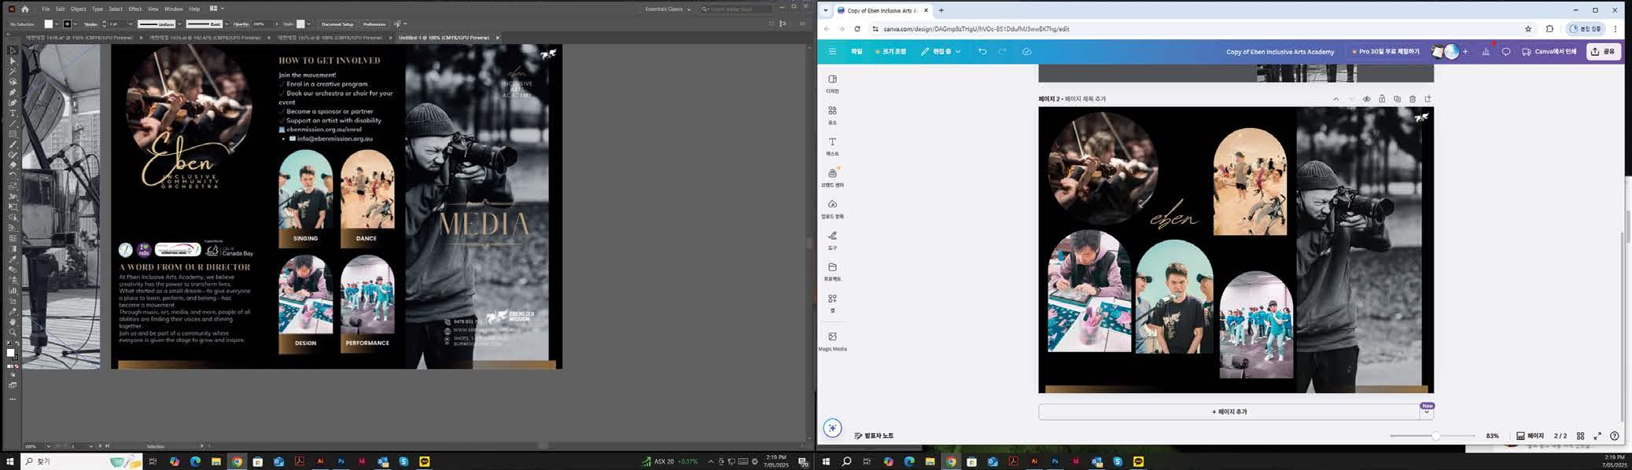This screenshot has height=470, width=1632.
Task: Open the Text (텍스트) panel in Canva
Action: [x=832, y=146]
